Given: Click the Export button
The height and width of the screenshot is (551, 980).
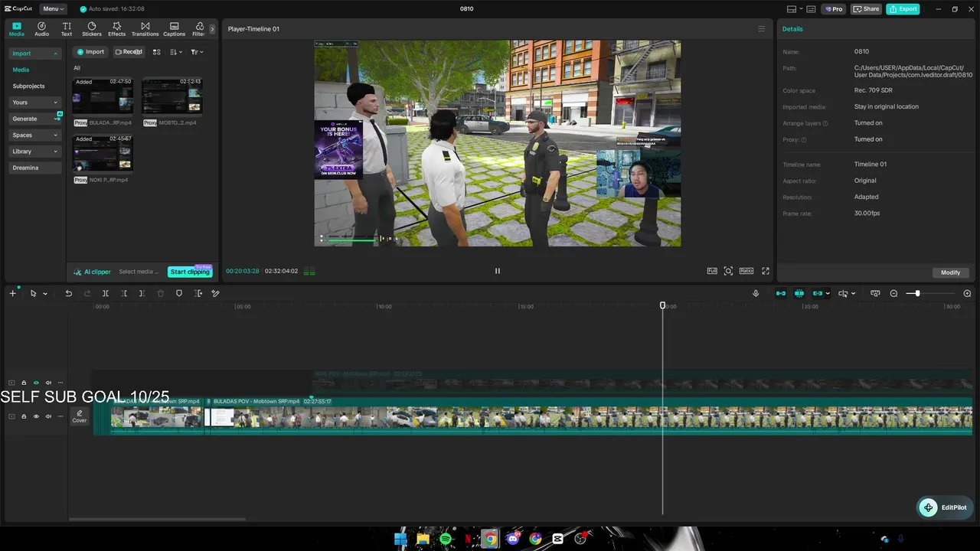Looking at the screenshot, I should (x=903, y=9).
